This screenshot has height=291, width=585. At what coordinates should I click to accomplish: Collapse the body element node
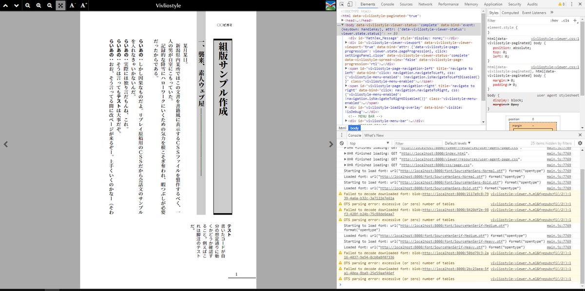tap(343, 24)
